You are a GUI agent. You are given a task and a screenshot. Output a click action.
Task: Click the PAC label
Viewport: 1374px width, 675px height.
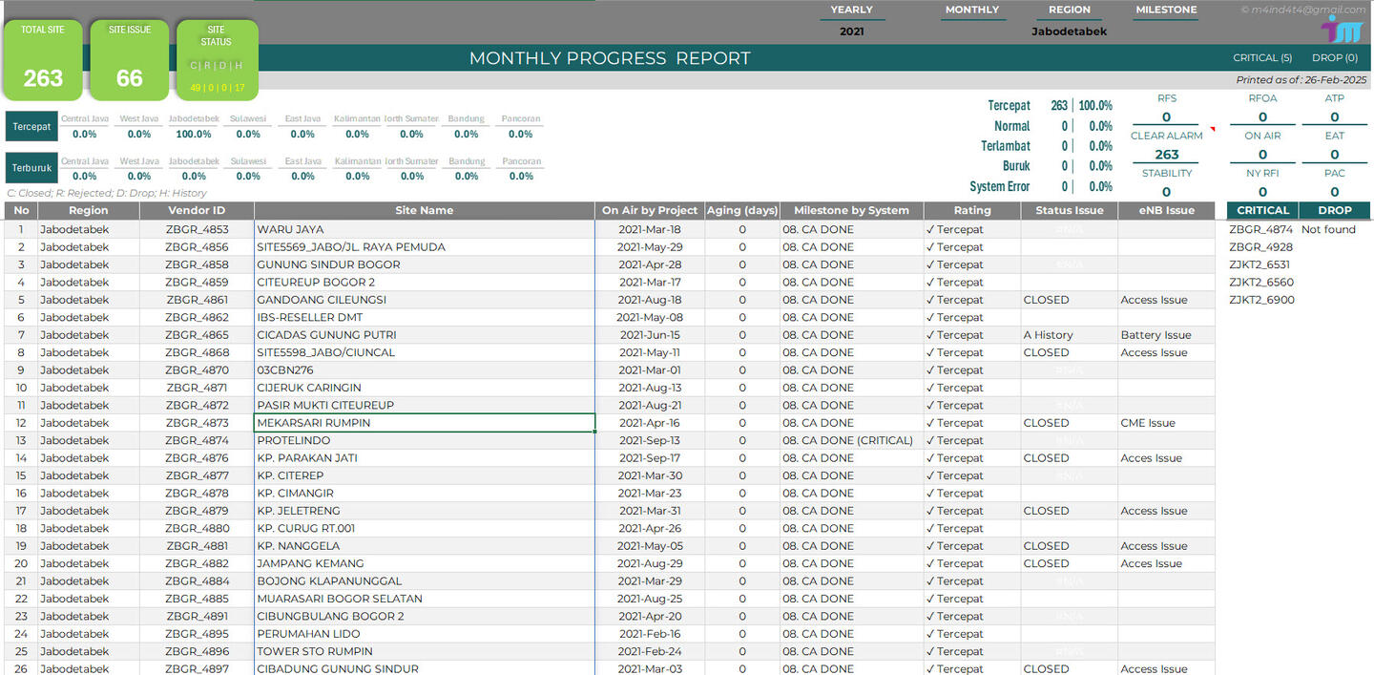(x=1334, y=173)
